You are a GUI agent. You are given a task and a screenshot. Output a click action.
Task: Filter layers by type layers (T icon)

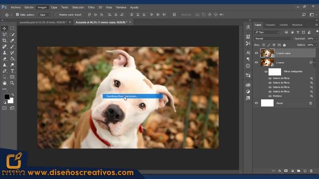click(x=298, y=32)
